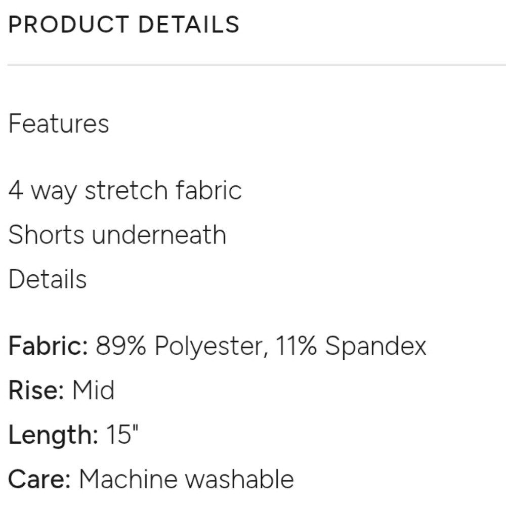Click the bold Rise label
Image resolution: width=506 pixels, height=506 pixels.
coord(36,390)
